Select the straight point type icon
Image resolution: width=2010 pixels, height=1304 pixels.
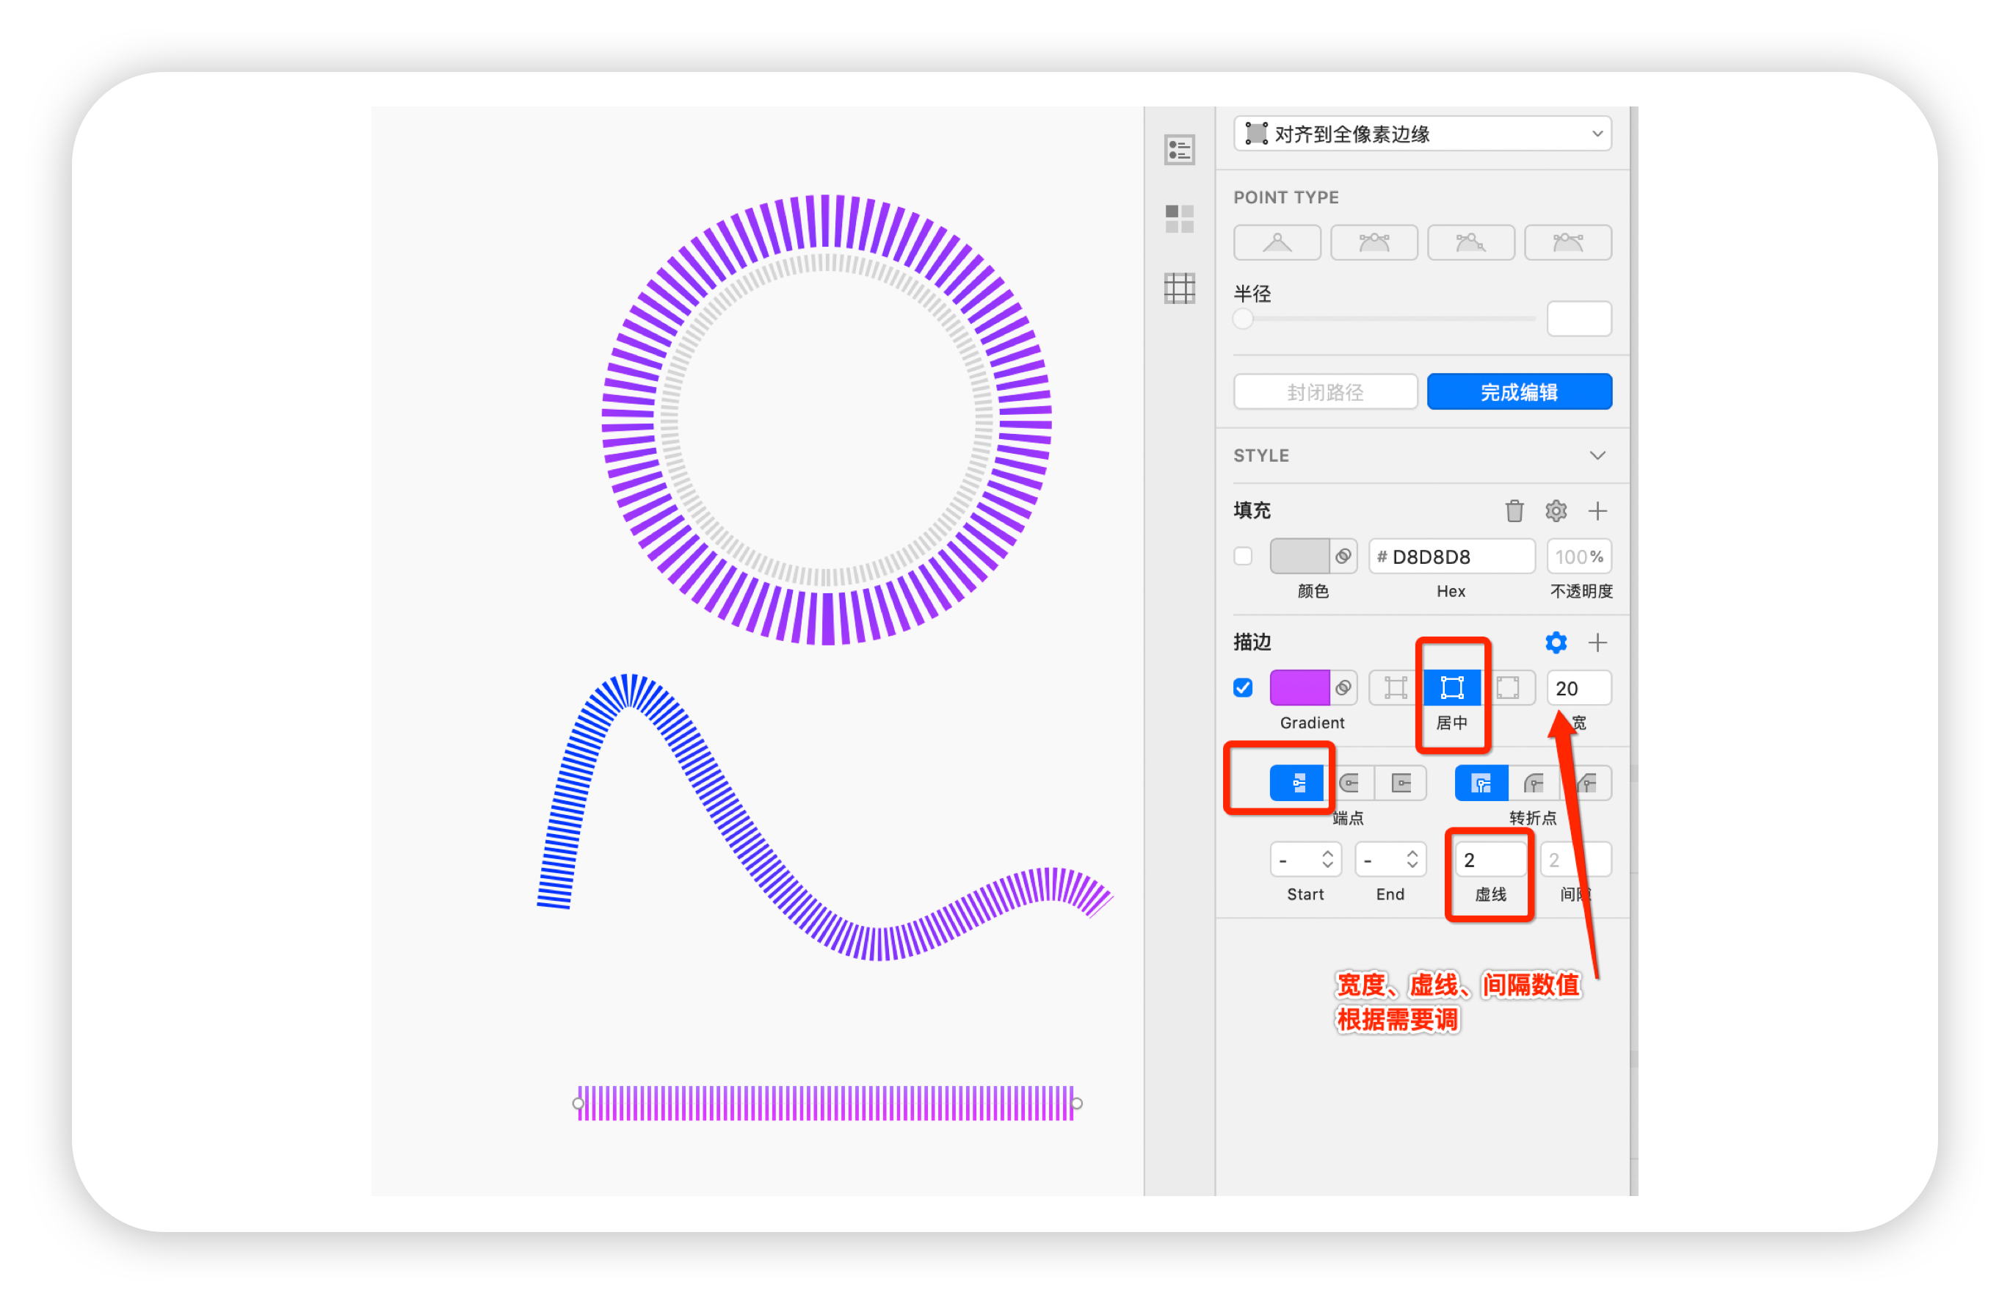coord(1277,243)
